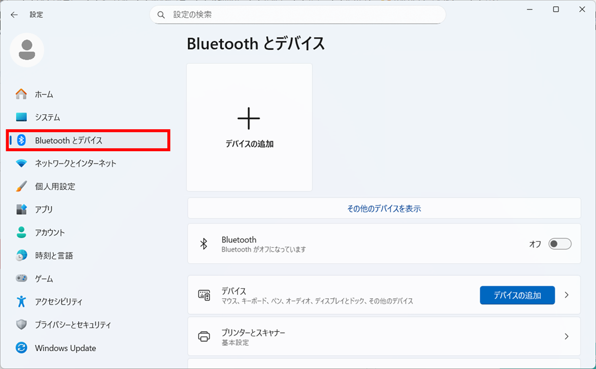Click the デバイス row title text
The image size is (596, 369).
pos(234,291)
